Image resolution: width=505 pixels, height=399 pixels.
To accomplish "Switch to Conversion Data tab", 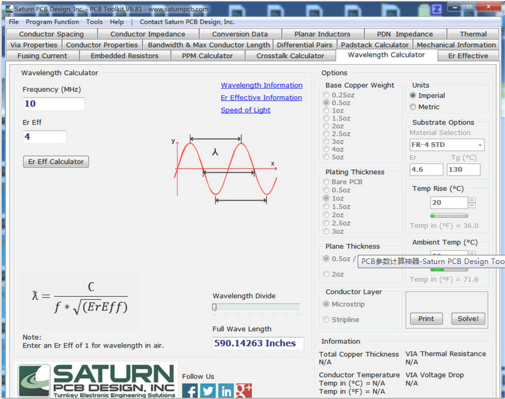I will point(240,34).
